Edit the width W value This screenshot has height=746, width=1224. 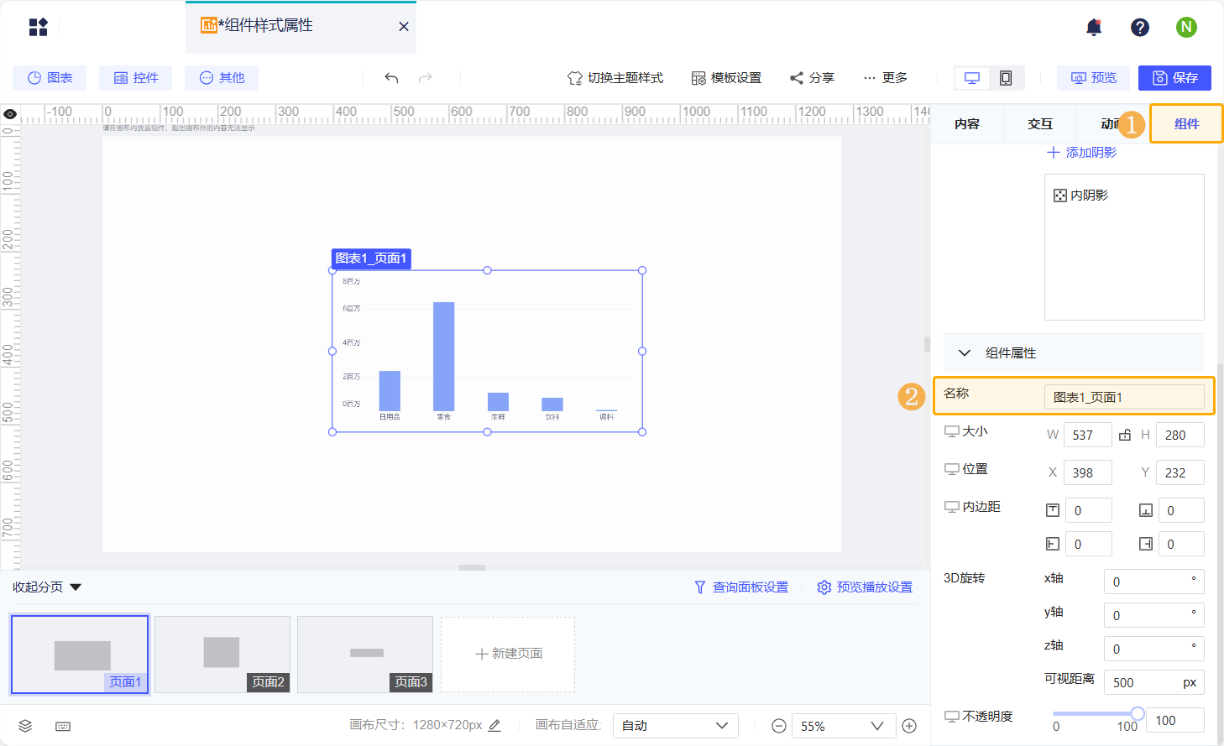pyautogui.click(x=1087, y=435)
